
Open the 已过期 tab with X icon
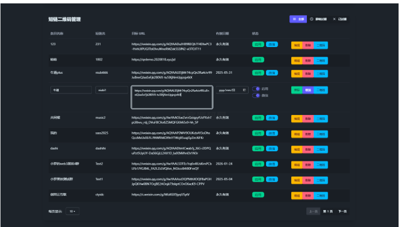pos(340,19)
